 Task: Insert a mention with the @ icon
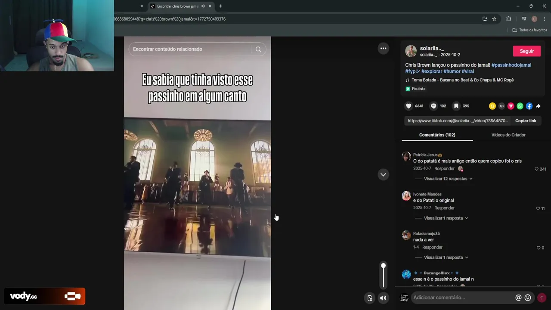coord(518,298)
